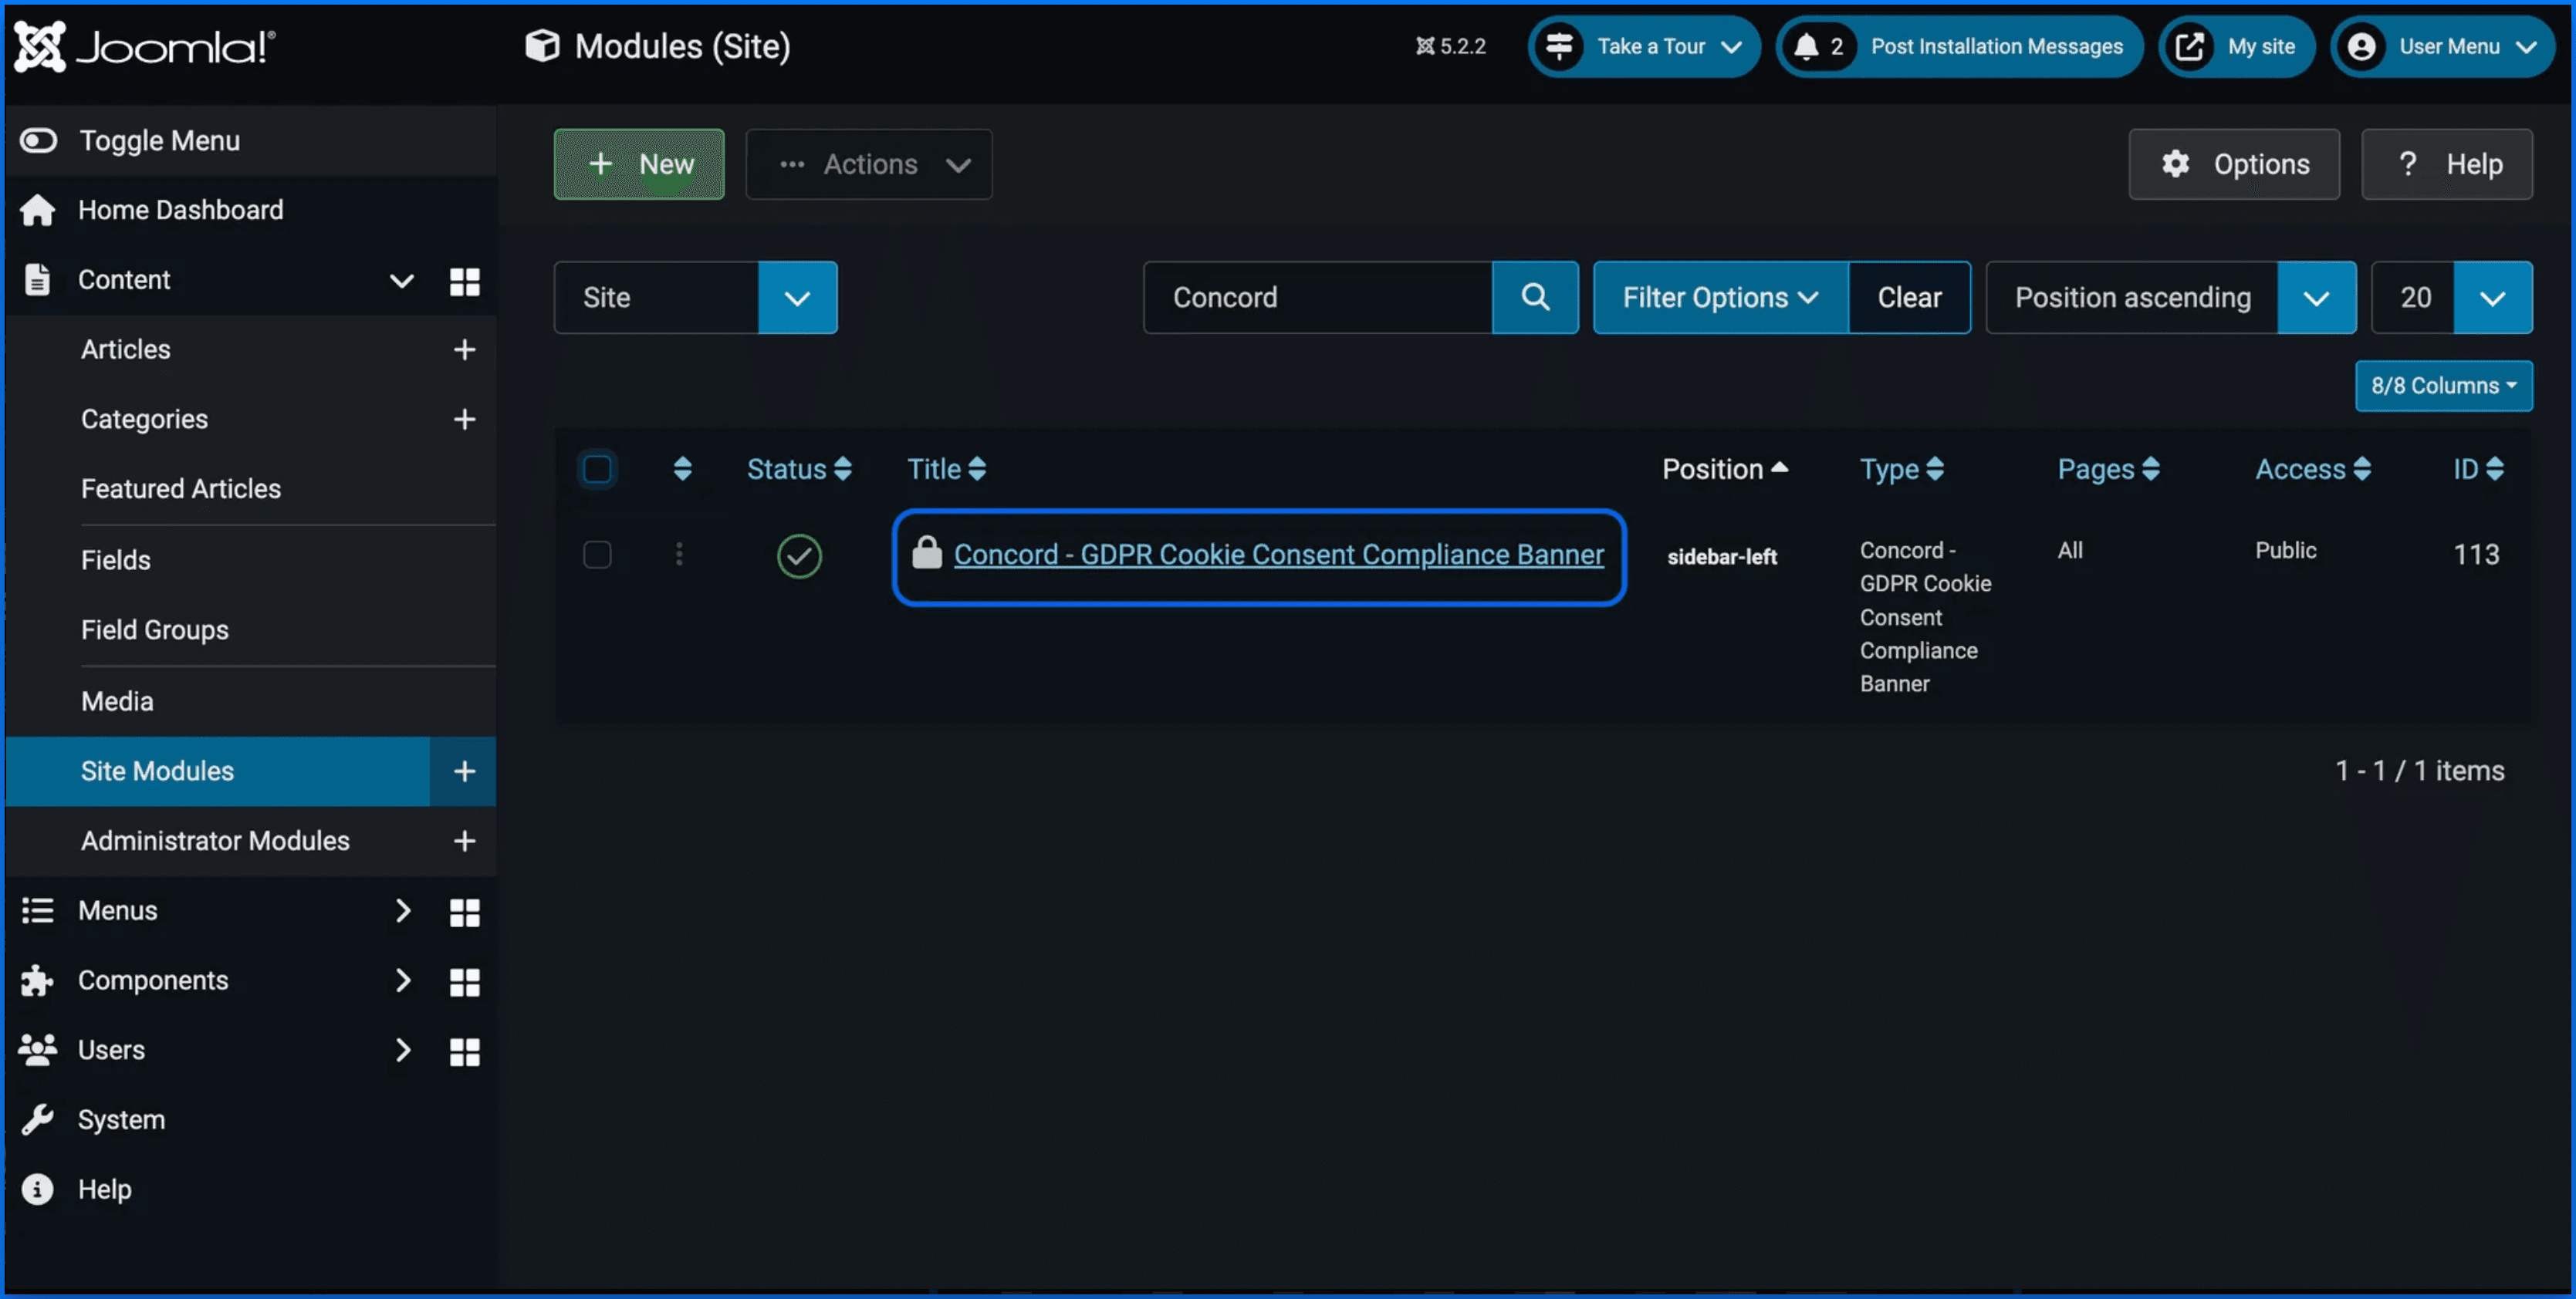Image resolution: width=2576 pixels, height=1299 pixels.
Task: Click the green New button
Action: (x=639, y=164)
